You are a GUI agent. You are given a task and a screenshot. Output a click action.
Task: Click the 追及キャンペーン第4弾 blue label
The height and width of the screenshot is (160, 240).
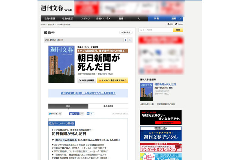(61, 123)
